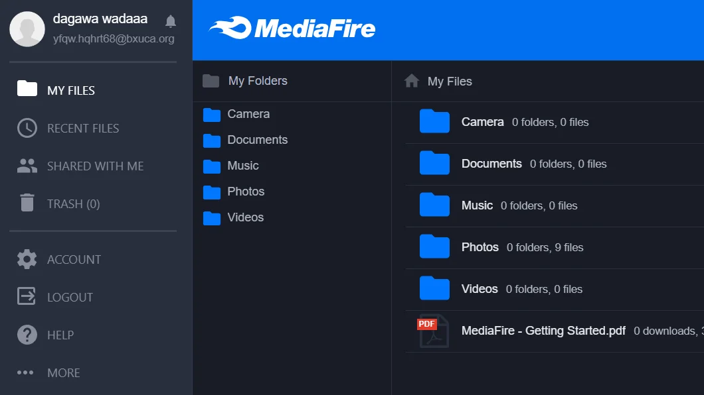Click the Account gear icon
Image resolution: width=704 pixels, height=395 pixels.
tap(27, 259)
